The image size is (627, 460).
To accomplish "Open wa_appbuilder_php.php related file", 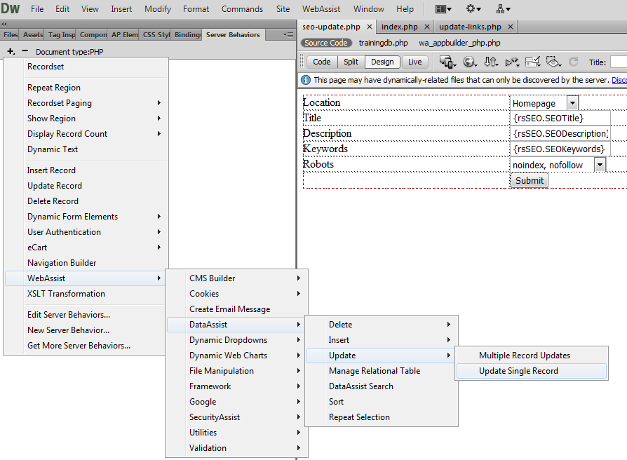I will tap(459, 43).
